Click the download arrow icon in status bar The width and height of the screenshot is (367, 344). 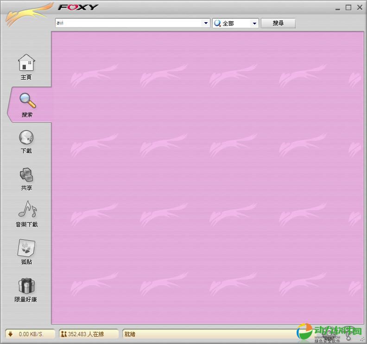point(11,334)
